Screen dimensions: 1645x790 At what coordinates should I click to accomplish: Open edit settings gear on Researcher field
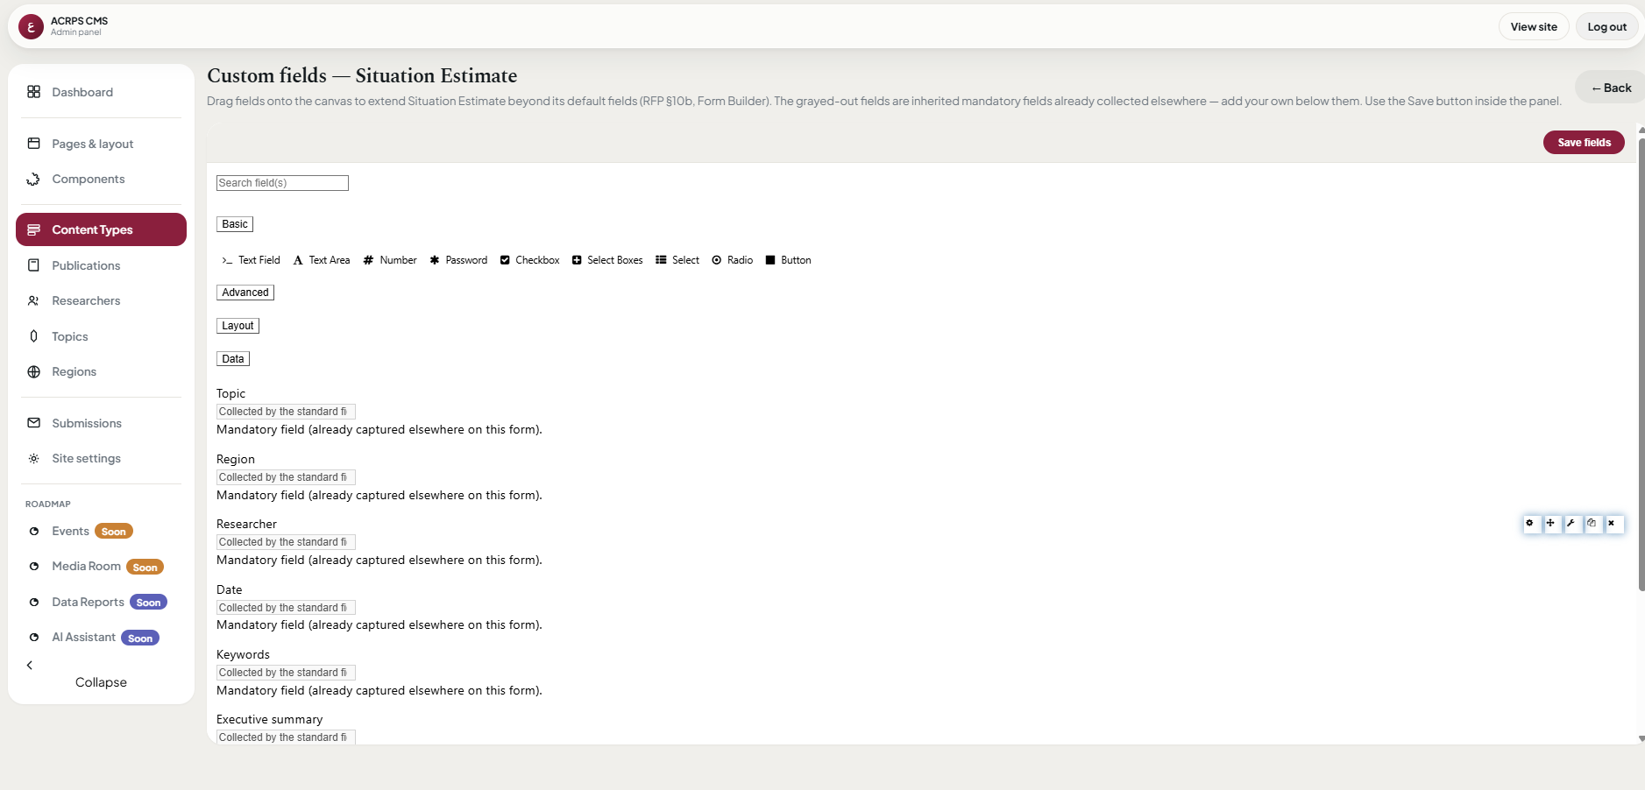(1530, 524)
